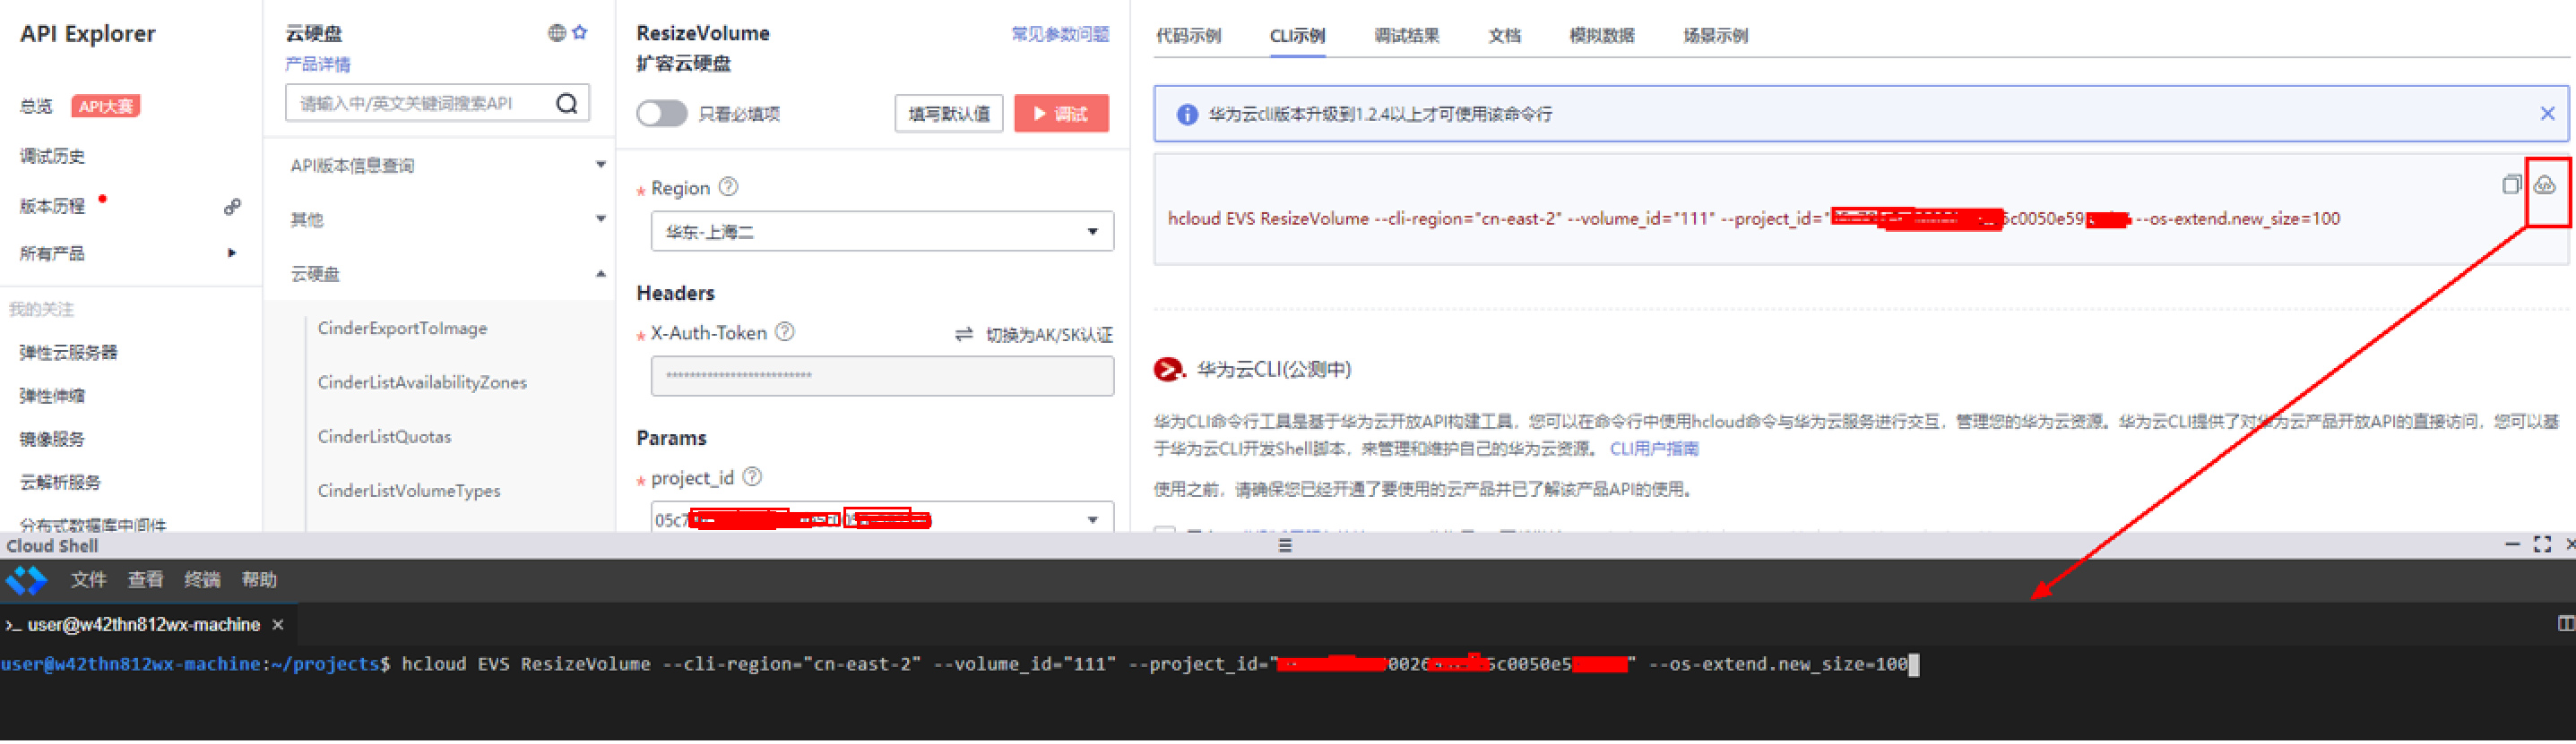Expand Cloud Shell to full screen
The image size is (2576, 744).
(x=2542, y=544)
